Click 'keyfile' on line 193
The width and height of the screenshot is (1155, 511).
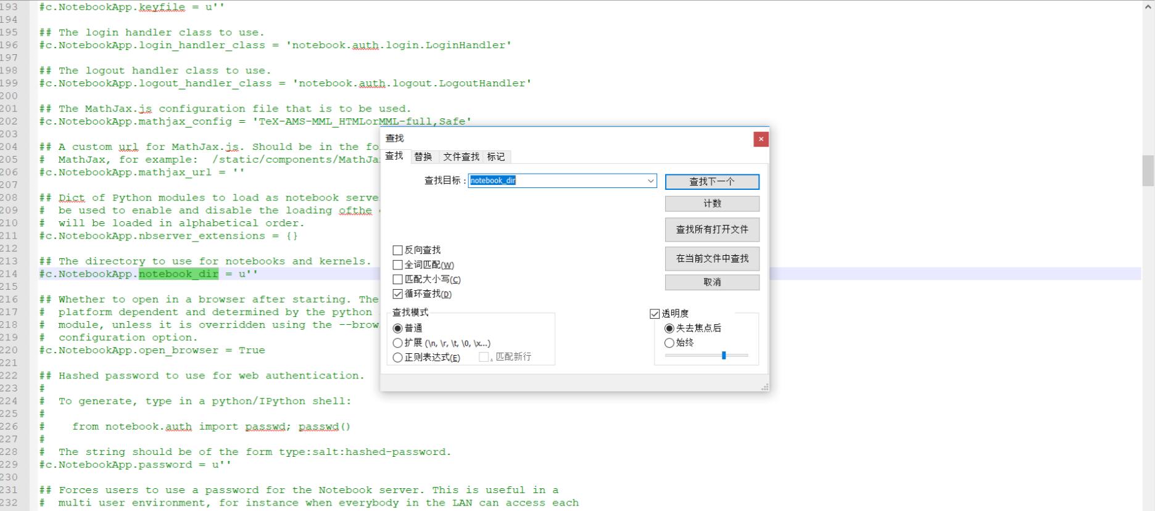162,7
